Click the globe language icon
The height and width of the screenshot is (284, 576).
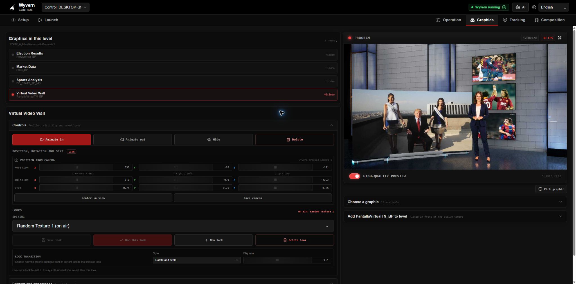[x=534, y=7]
